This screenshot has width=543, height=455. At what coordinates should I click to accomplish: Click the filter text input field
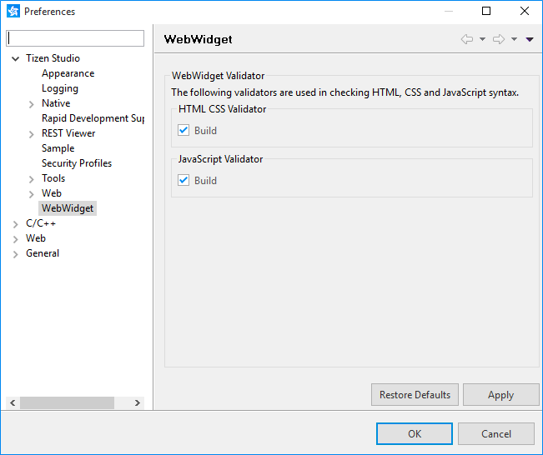(75, 38)
